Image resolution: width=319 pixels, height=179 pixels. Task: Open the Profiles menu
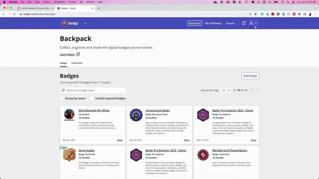(72, 2)
